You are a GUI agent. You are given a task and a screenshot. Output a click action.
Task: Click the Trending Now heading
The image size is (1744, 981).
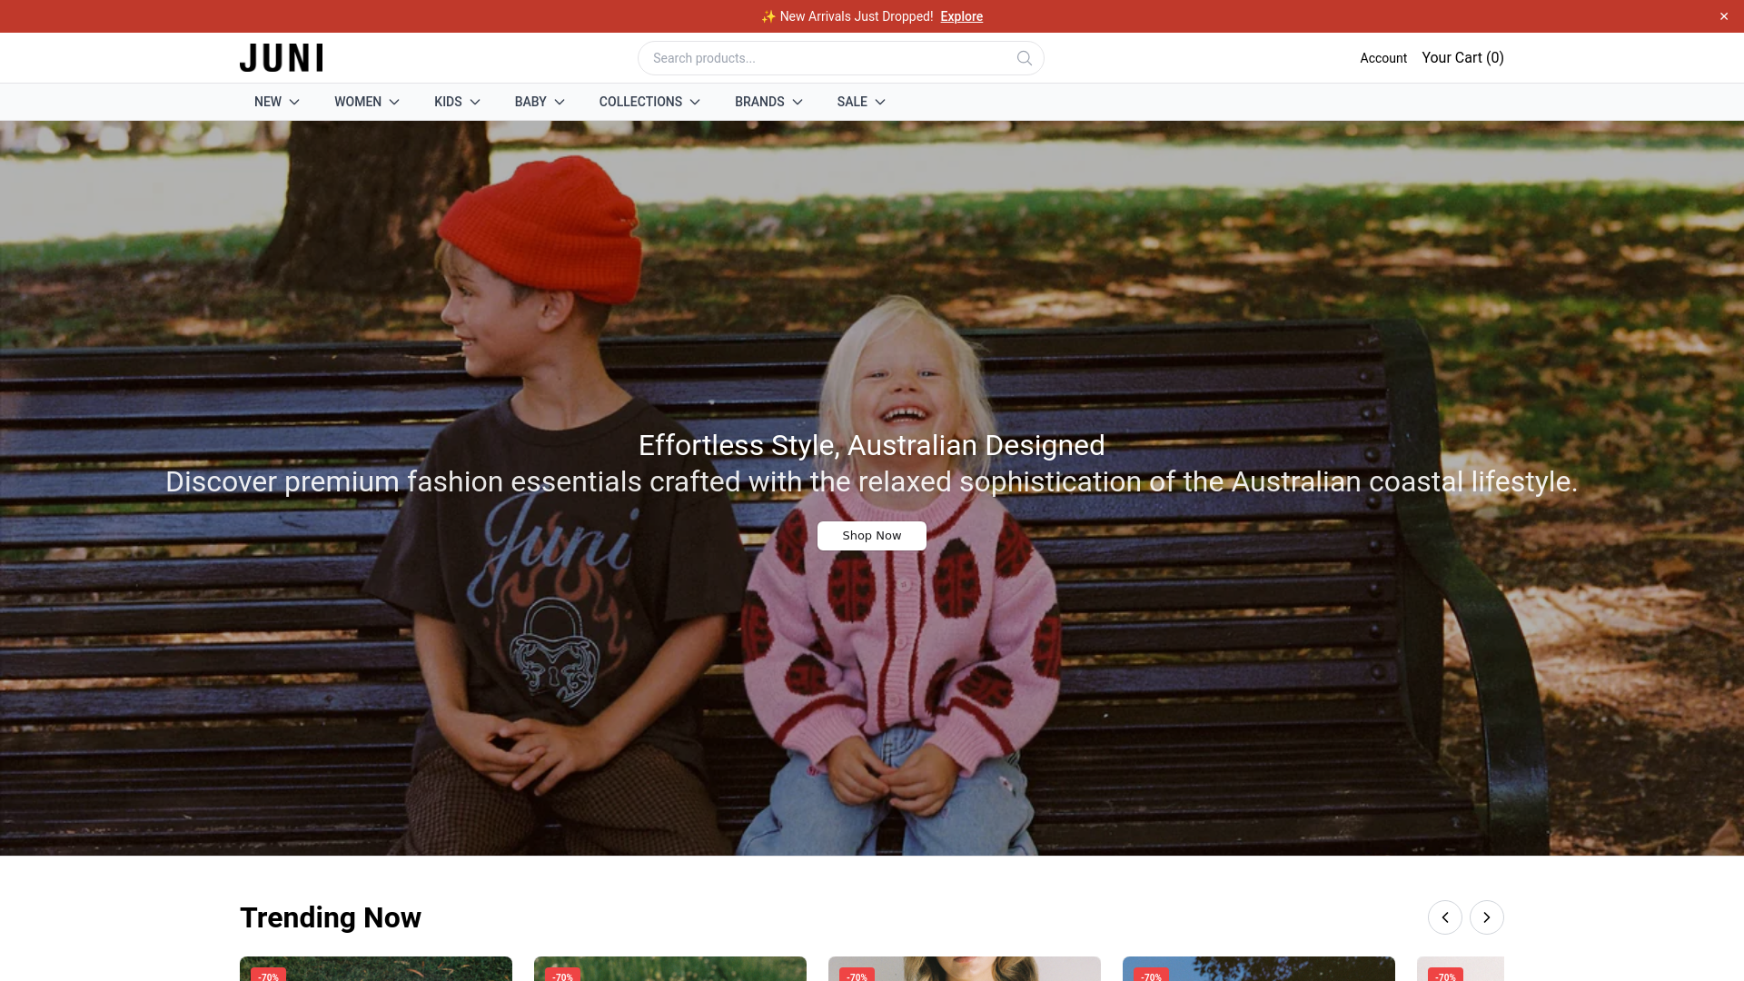tap(331, 917)
